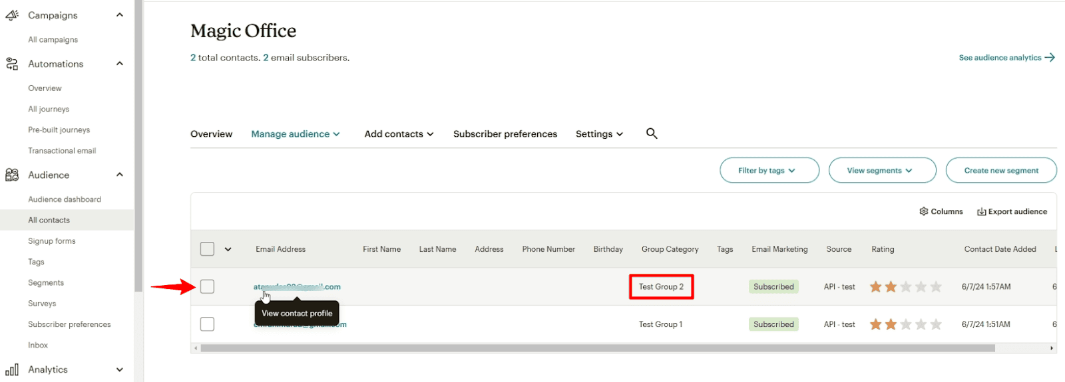Sort by Email Address column header
1065x382 pixels.
click(280, 249)
